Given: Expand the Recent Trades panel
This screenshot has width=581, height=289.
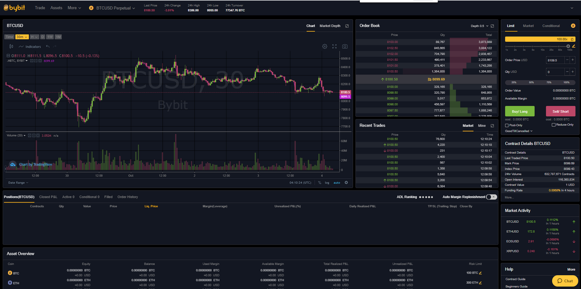Looking at the screenshot, I should click(x=492, y=126).
